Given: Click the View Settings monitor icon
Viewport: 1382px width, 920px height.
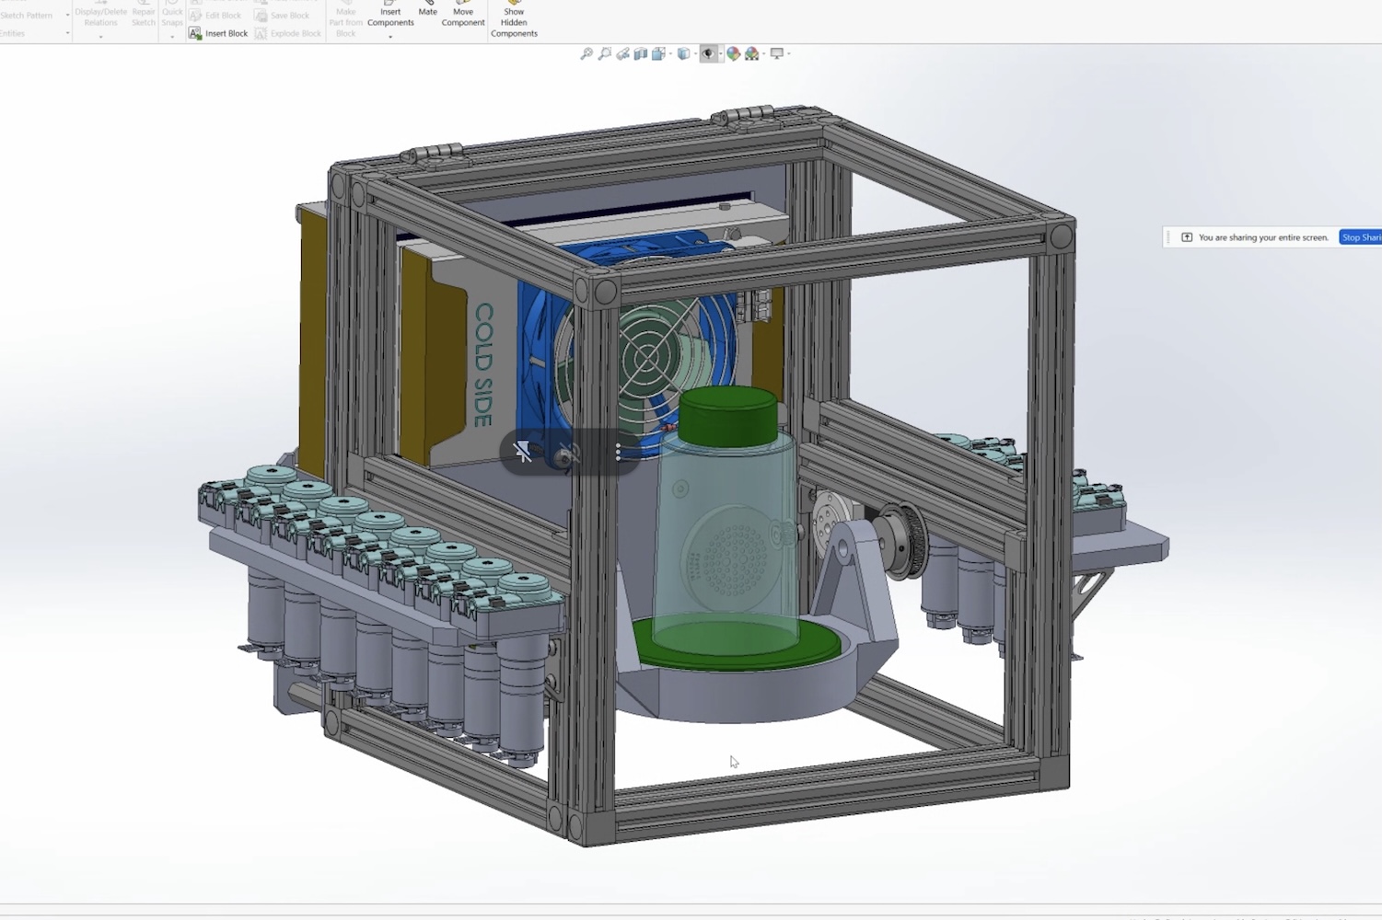Looking at the screenshot, I should pos(776,54).
